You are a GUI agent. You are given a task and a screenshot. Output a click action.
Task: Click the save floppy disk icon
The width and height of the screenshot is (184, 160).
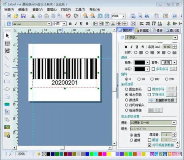click(x=23, y=16)
